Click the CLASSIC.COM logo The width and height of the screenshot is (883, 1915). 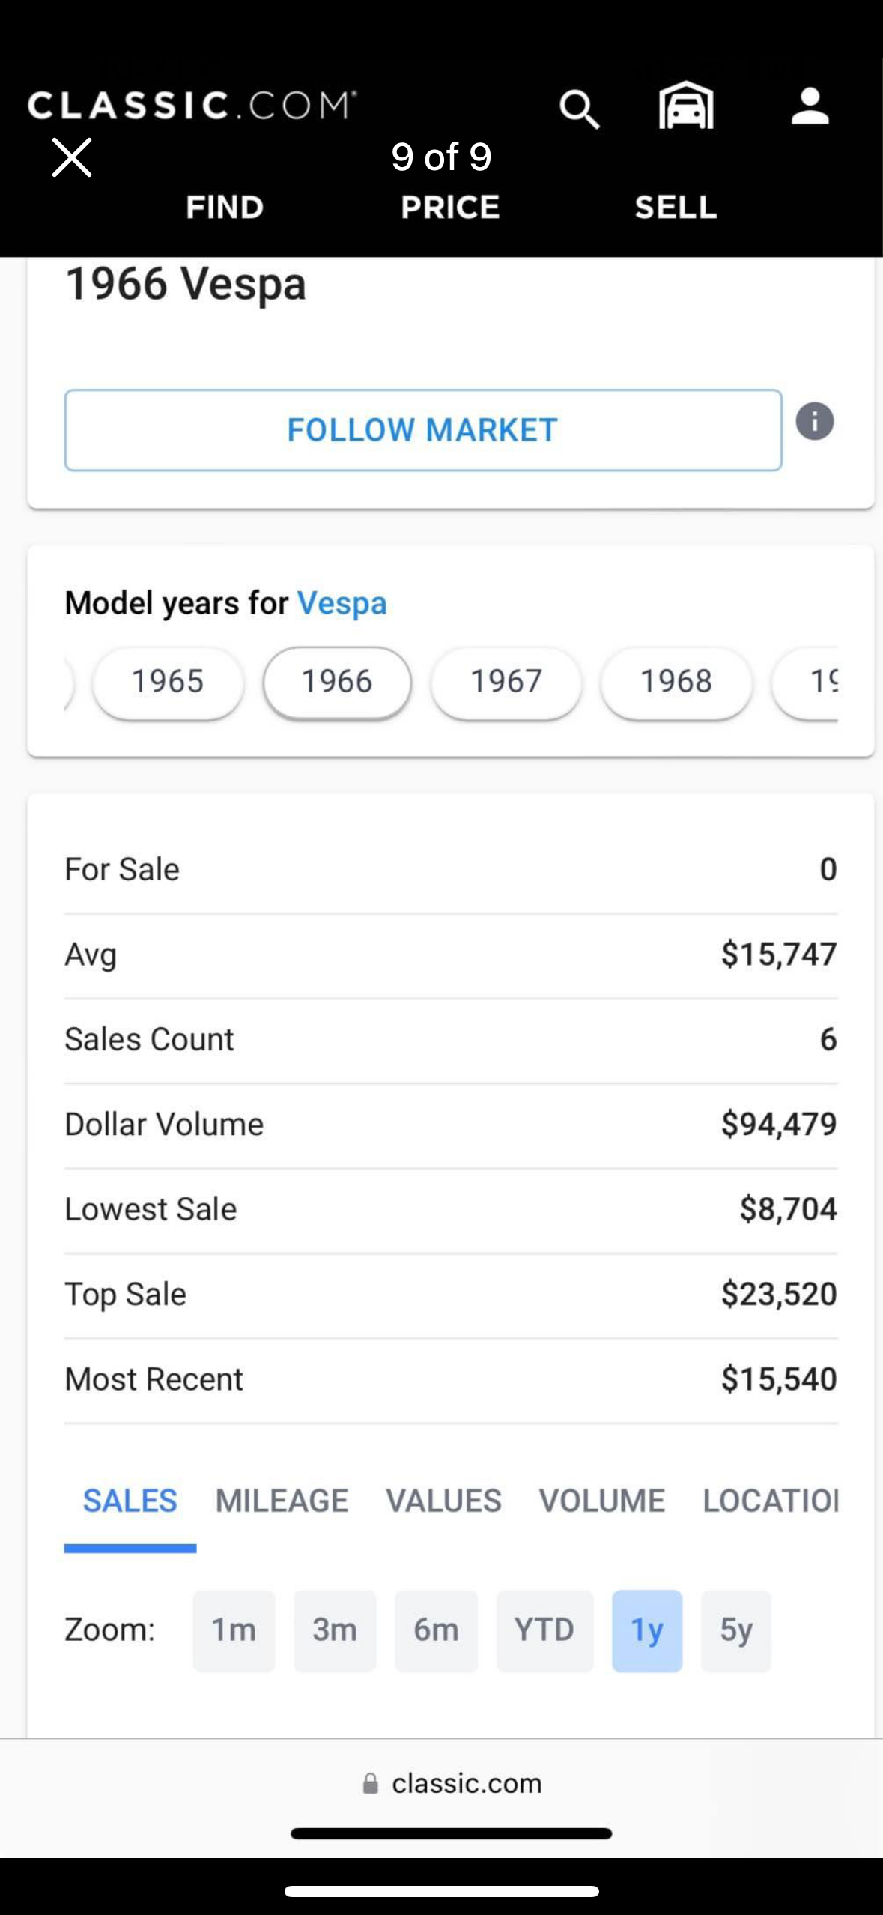tap(192, 105)
